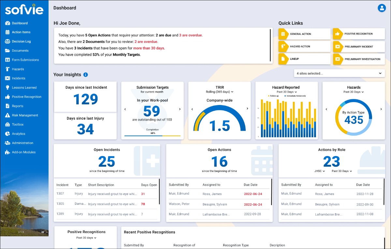Go to previous TRIR view
The width and height of the screenshot is (391, 249).
(x=192, y=109)
